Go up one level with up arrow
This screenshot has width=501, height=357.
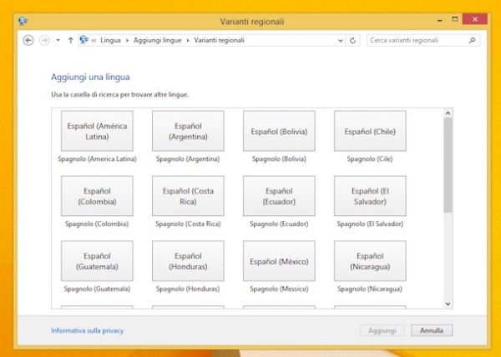tap(70, 40)
